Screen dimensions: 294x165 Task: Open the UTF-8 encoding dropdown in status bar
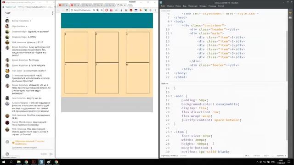click(x=256, y=156)
